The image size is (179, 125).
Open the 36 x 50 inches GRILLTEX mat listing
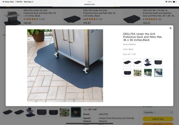[x=99, y=13]
